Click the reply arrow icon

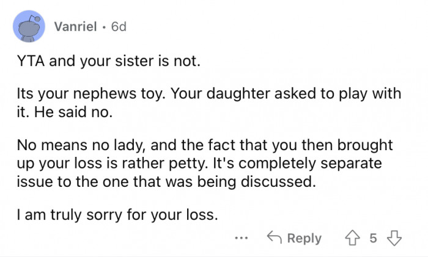point(273,238)
